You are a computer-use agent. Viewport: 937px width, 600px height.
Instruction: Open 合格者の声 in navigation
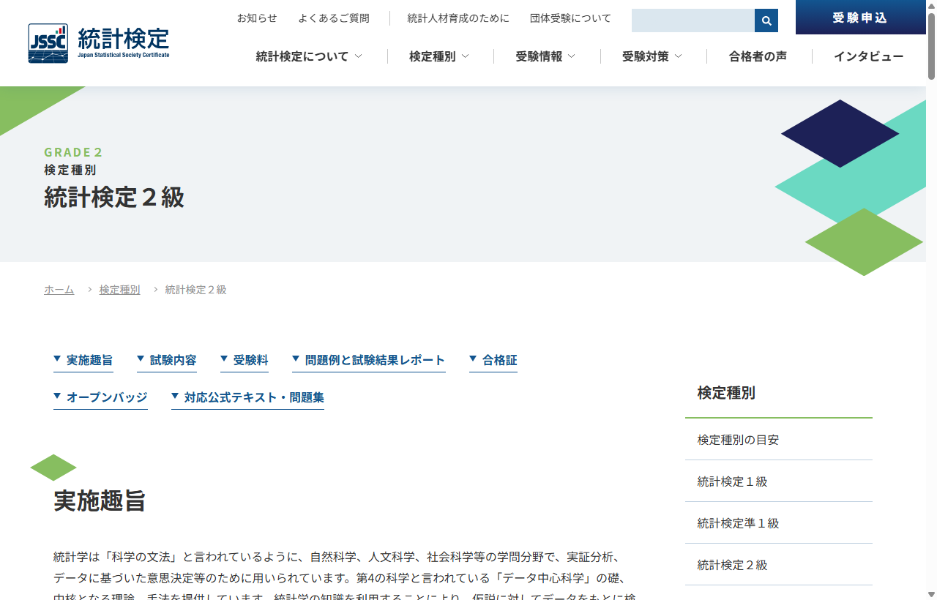(758, 56)
